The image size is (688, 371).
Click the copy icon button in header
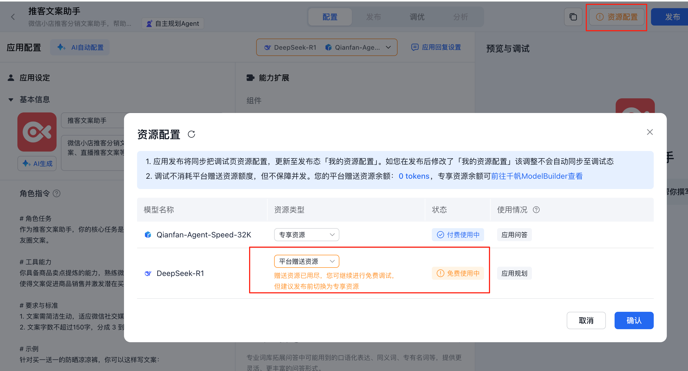(573, 17)
